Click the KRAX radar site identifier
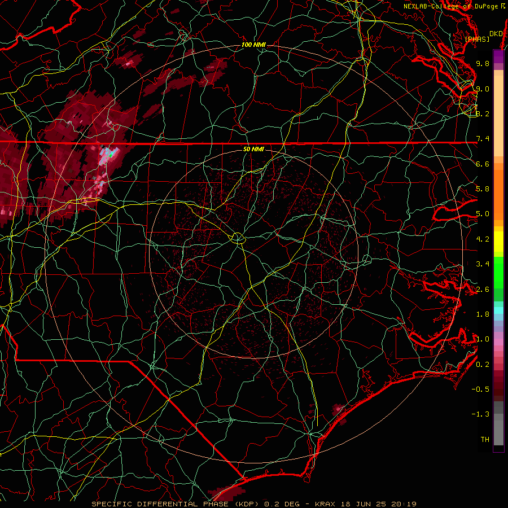Image resolution: width=508 pixels, height=508 pixels. coord(326,504)
